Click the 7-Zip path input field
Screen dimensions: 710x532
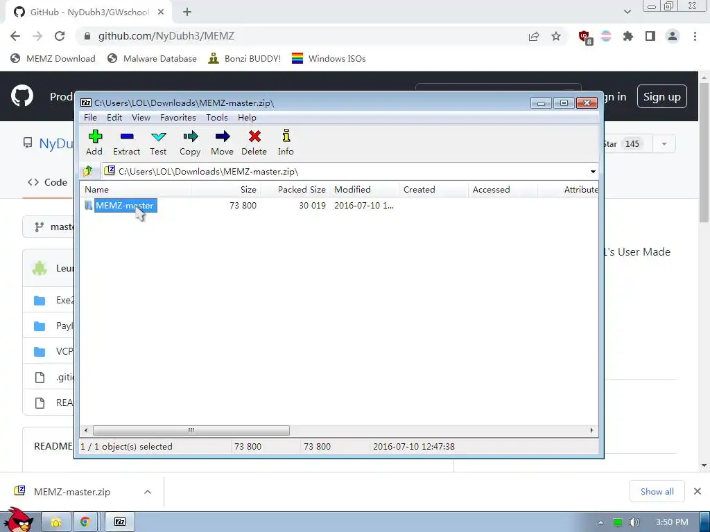point(345,172)
